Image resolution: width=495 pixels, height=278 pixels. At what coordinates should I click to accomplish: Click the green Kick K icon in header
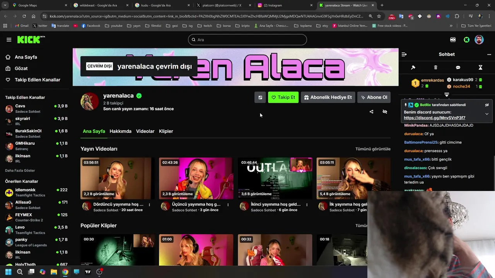[x=467, y=40]
